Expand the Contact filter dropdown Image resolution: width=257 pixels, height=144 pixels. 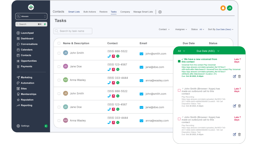[164, 29]
